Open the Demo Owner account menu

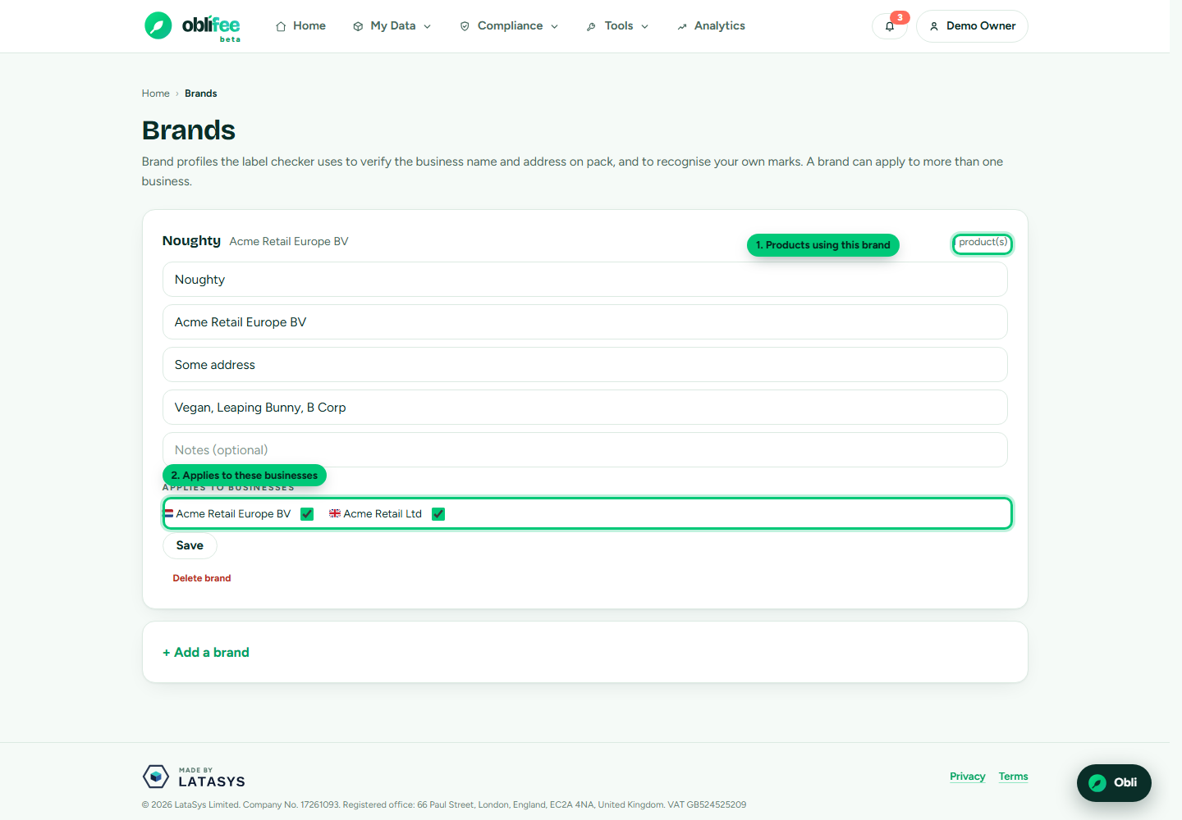[x=972, y=26]
